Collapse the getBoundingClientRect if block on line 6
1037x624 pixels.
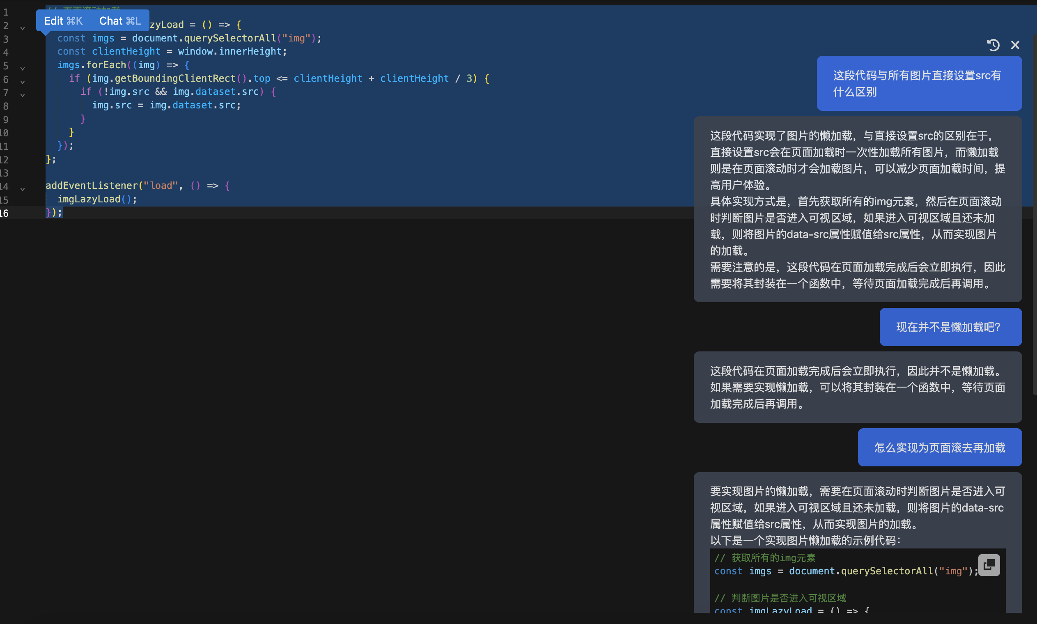click(23, 82)
